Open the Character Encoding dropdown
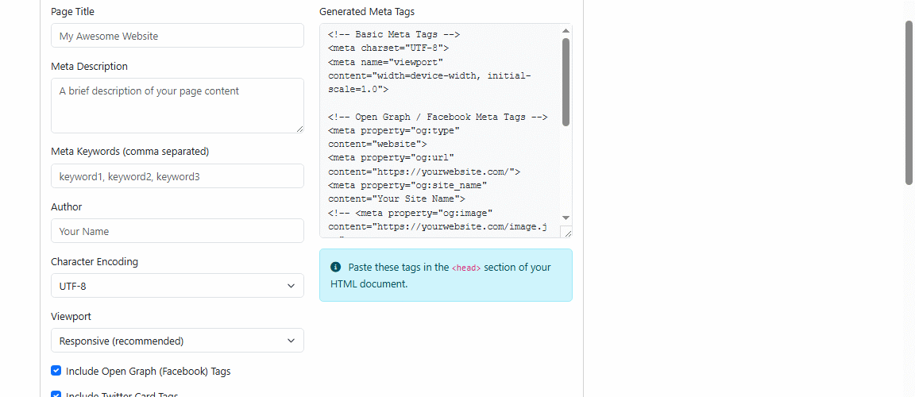The height and width of the screenshot is (397, 915). [177, 286]
